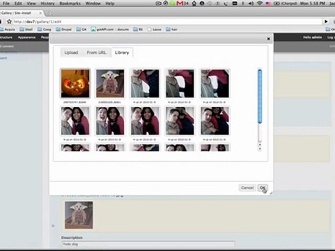Click the clock Mon 5:58 PM
The image size is (335, 251).
pos(313,3)
